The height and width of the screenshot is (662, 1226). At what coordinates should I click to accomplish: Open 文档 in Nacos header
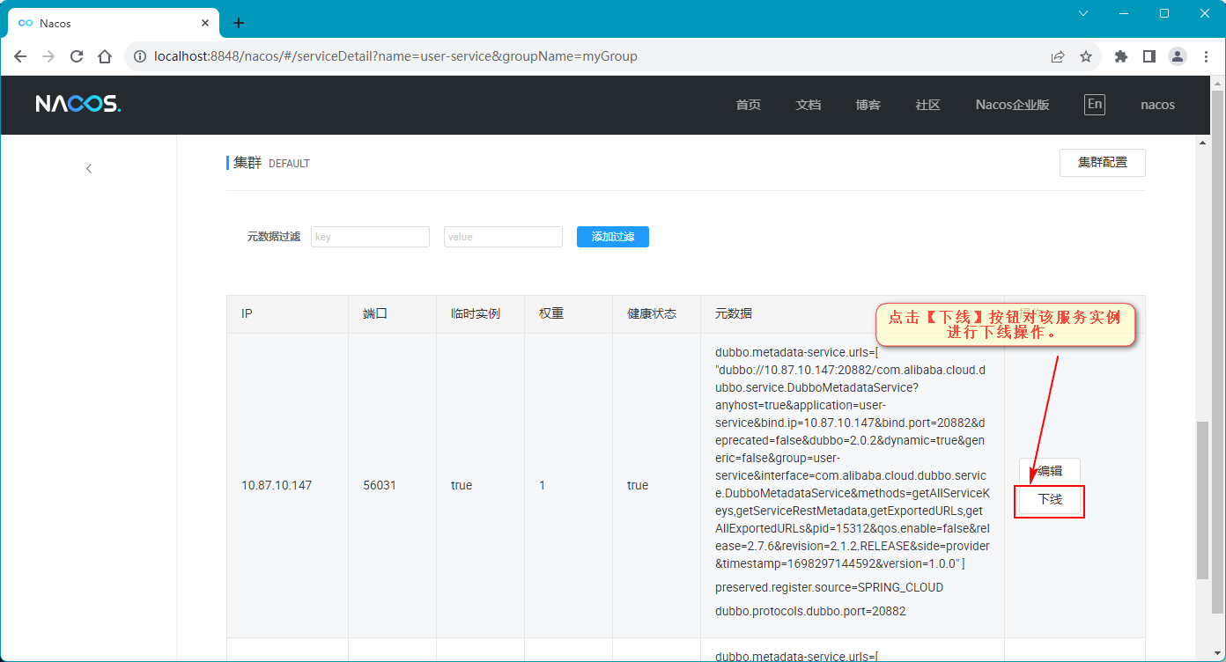[809, 105]
